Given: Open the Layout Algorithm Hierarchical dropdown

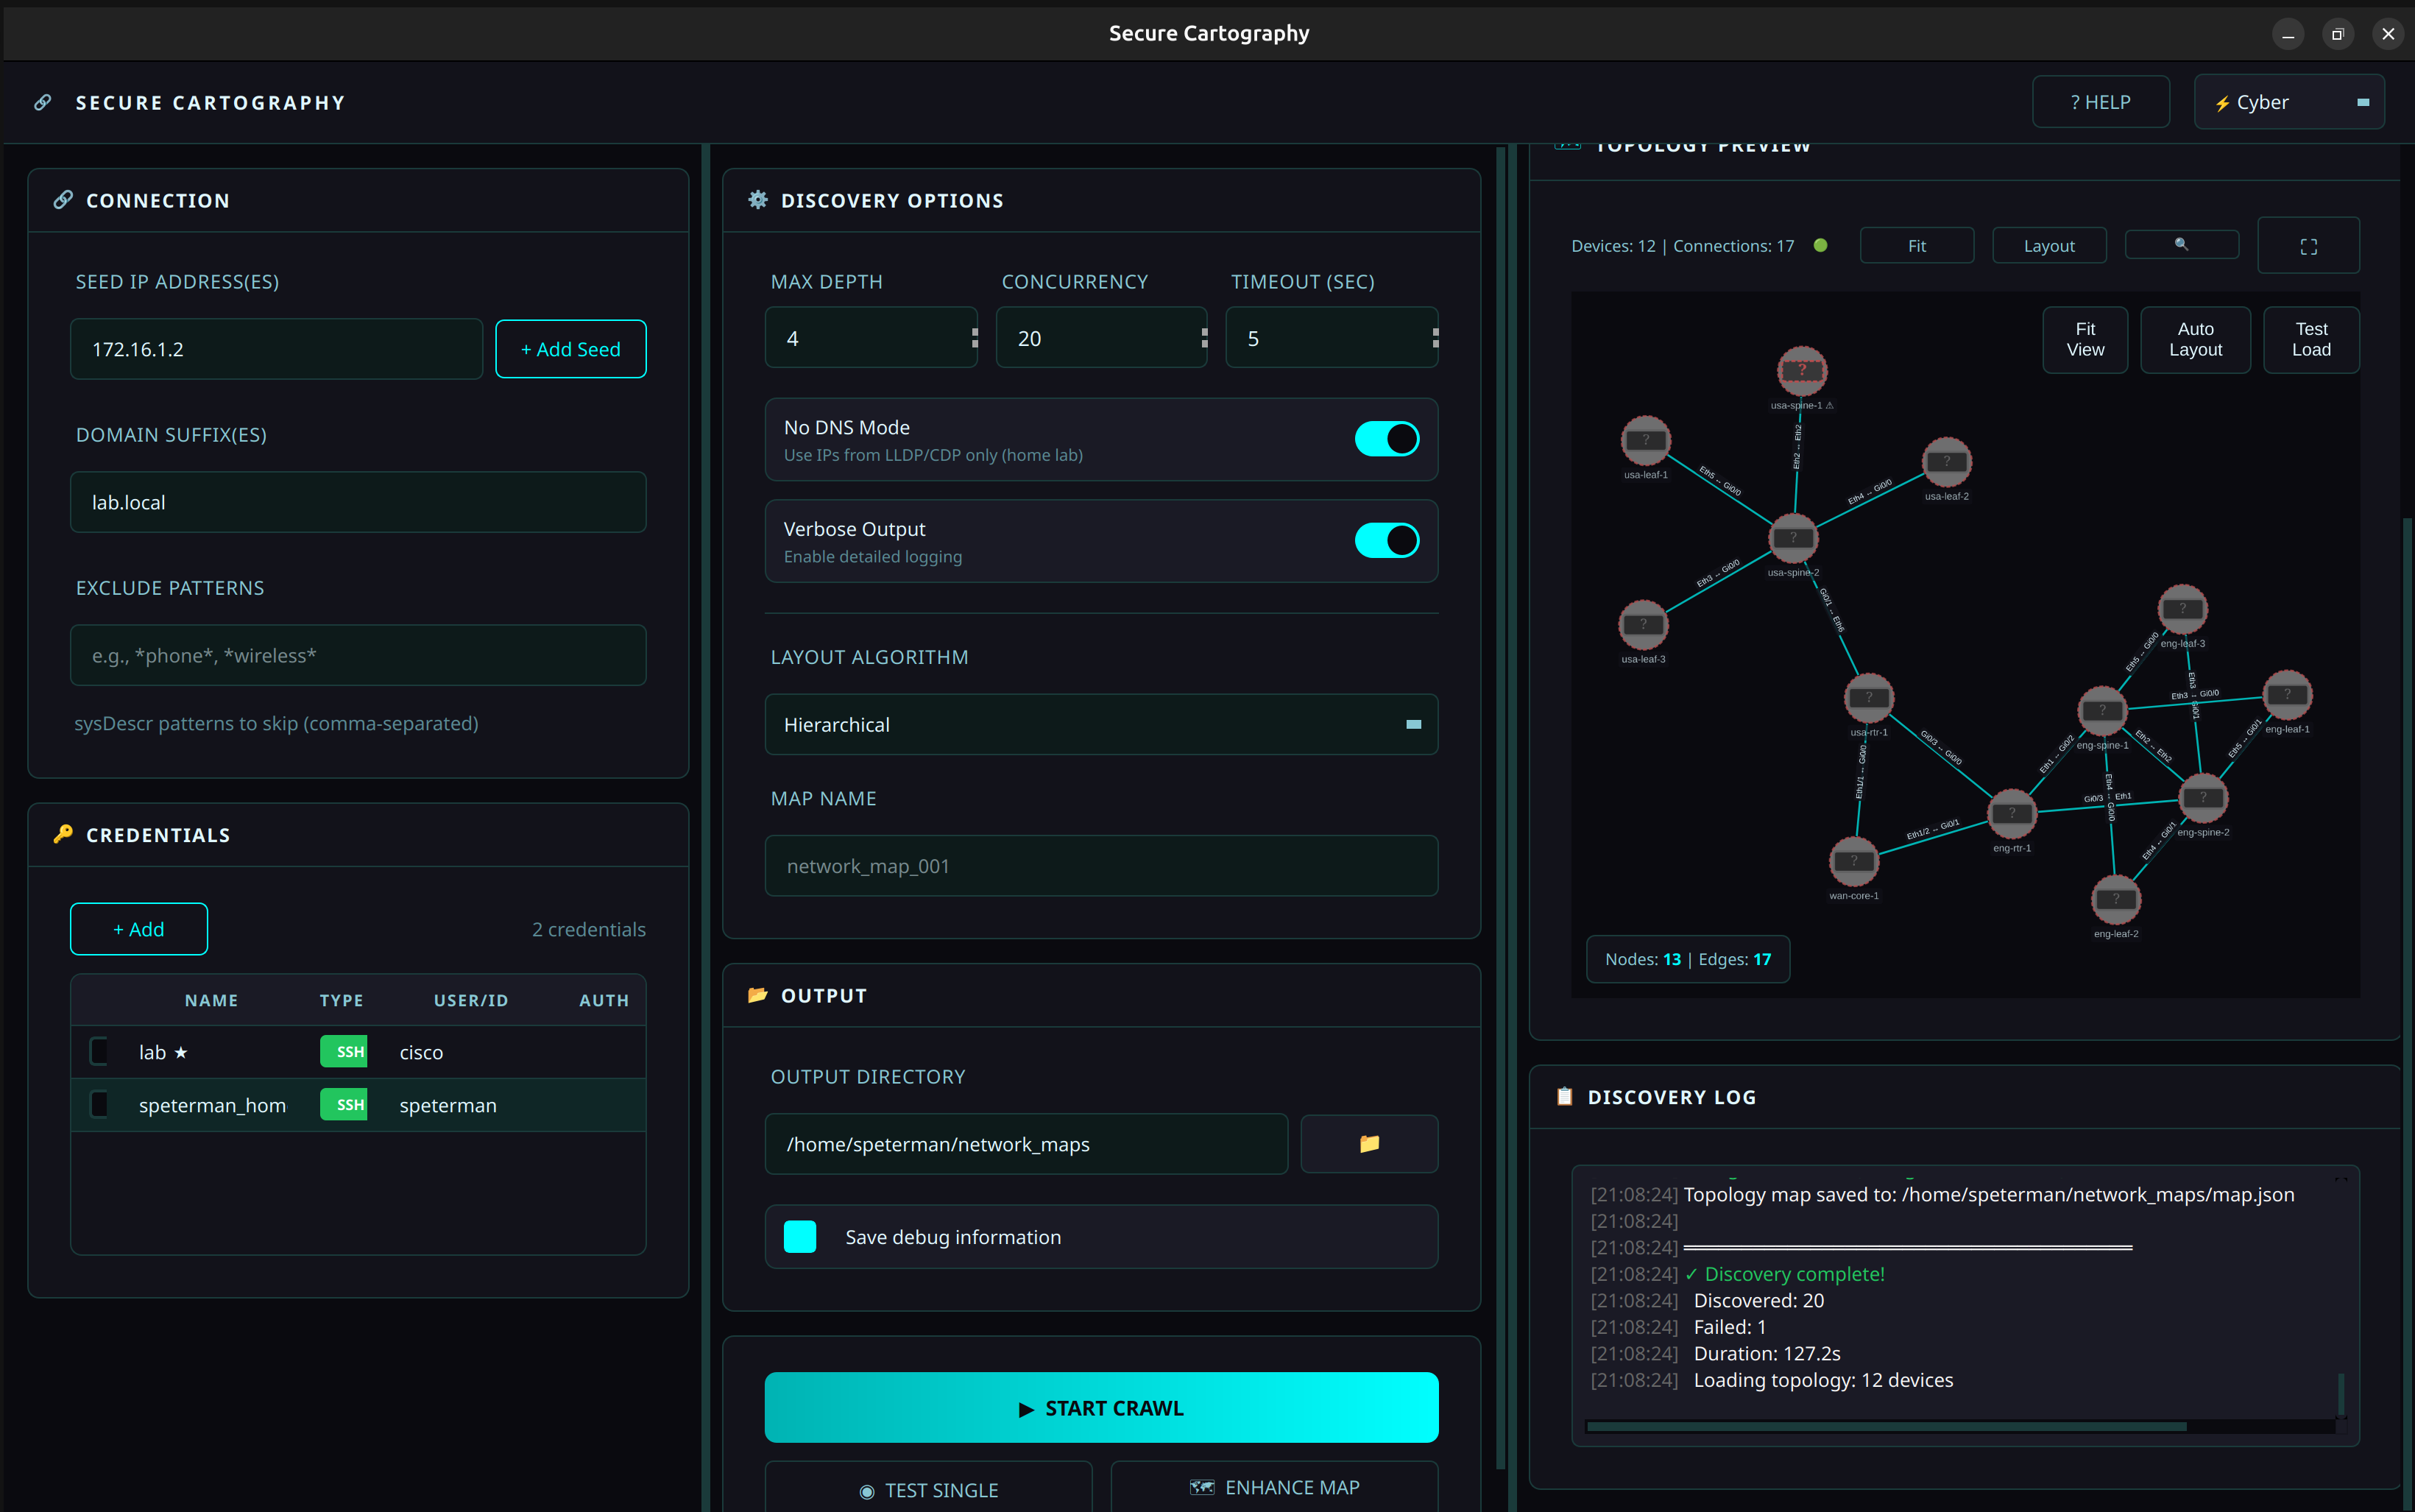Looking at the screenshot, I should tap(1100, 724).
